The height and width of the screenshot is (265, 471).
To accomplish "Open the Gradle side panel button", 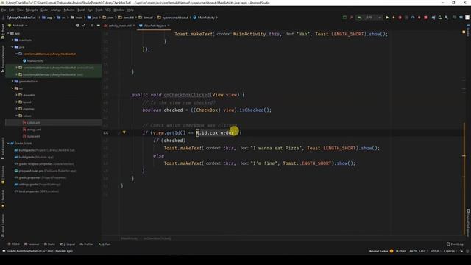I will coord(468,31).
